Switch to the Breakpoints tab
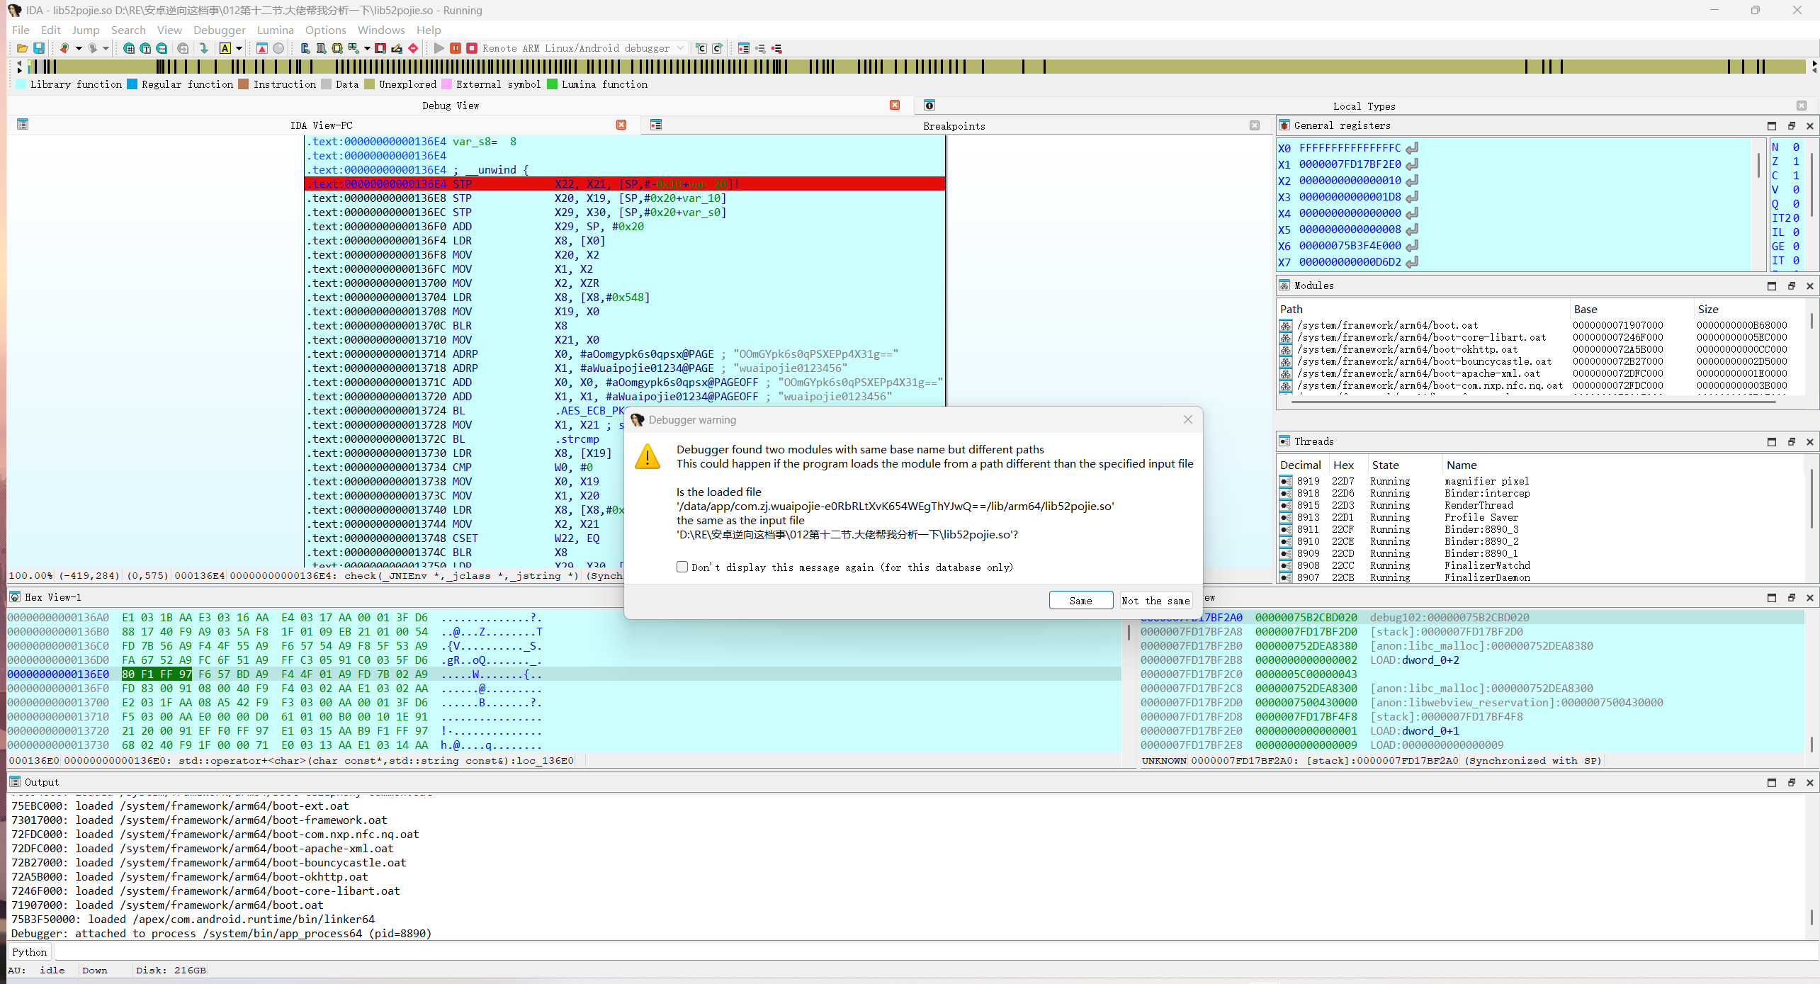The height and width of the screenshot is (984, 1820). pos(954,125)
